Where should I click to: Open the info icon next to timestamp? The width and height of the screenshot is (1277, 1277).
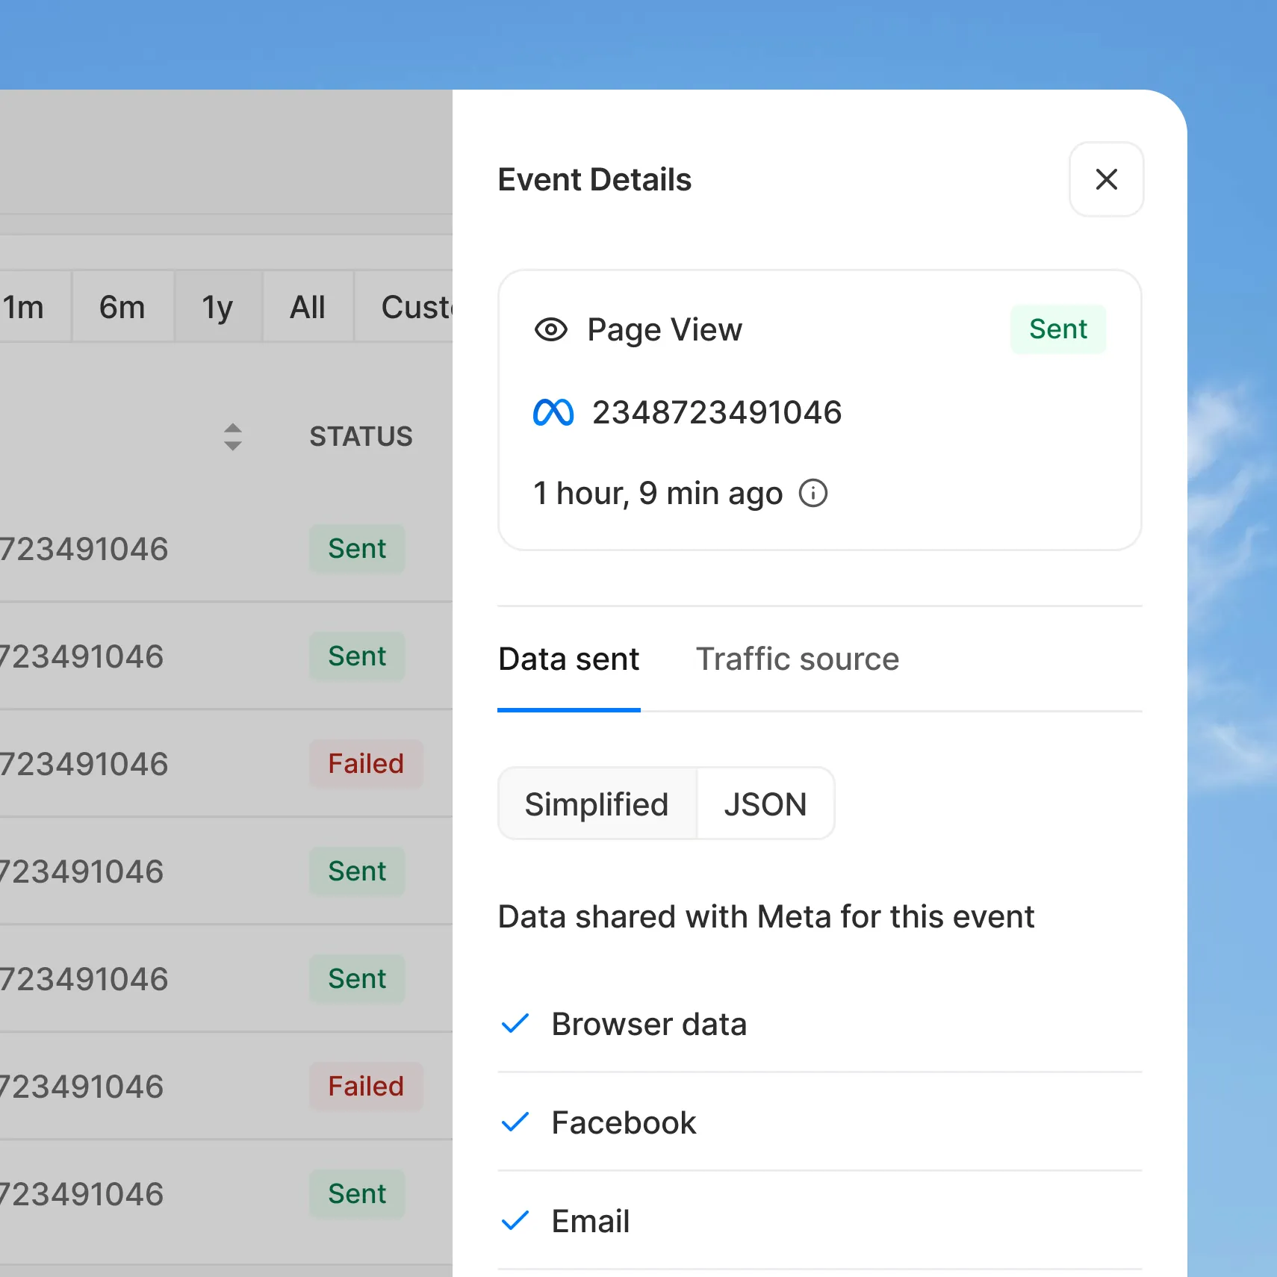pyautogui.click(x=813, y=493)
